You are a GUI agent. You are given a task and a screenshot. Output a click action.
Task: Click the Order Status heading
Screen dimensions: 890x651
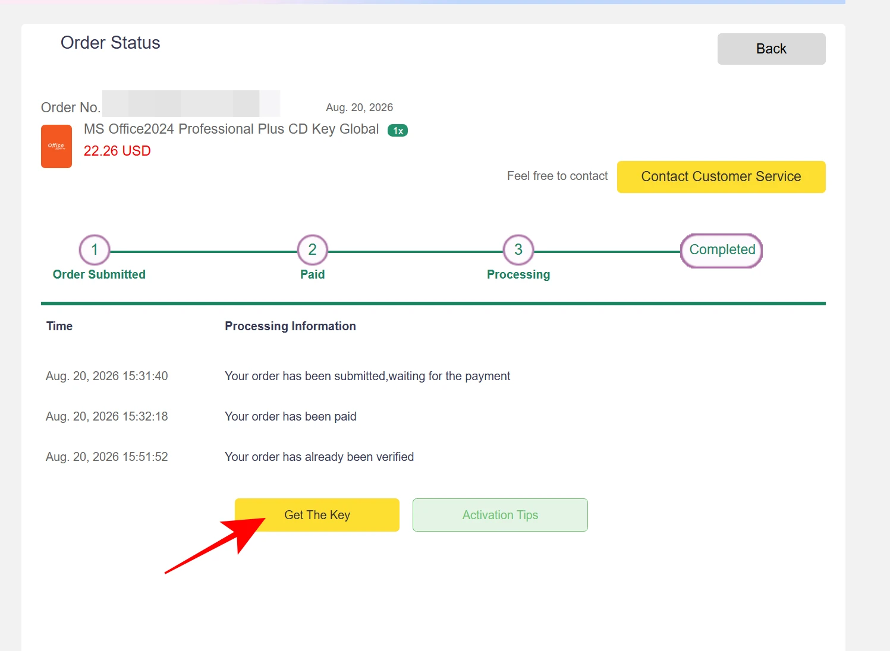(x=111, y=43)
